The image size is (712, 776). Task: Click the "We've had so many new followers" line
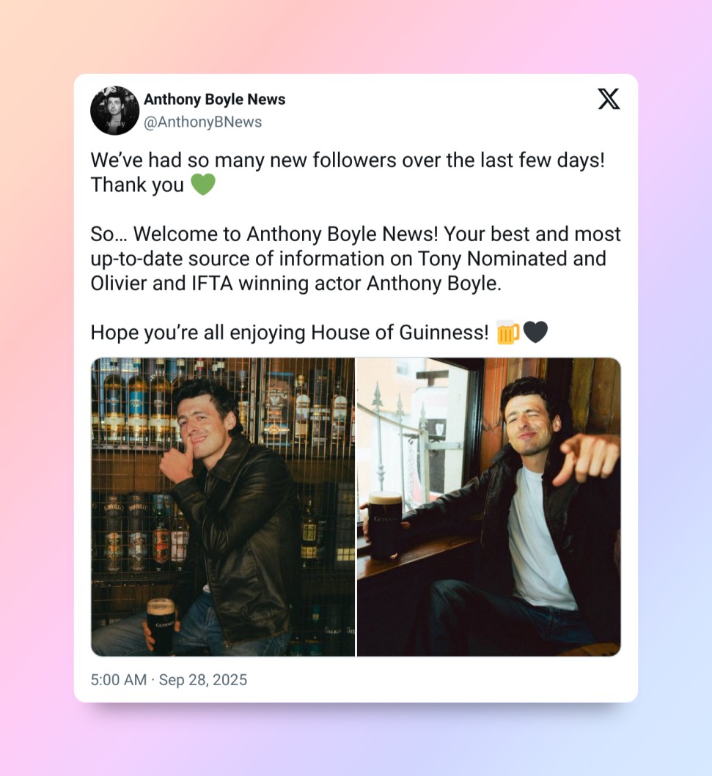tap(348, 160)
